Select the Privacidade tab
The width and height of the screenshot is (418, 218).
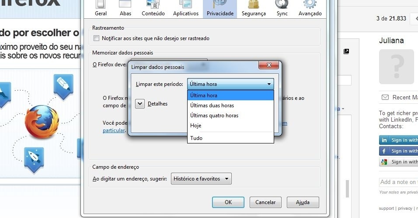(220, 9)
